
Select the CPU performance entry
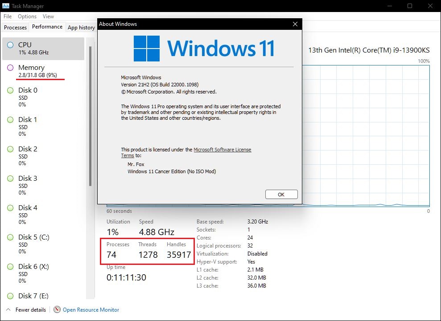(43, 48)
